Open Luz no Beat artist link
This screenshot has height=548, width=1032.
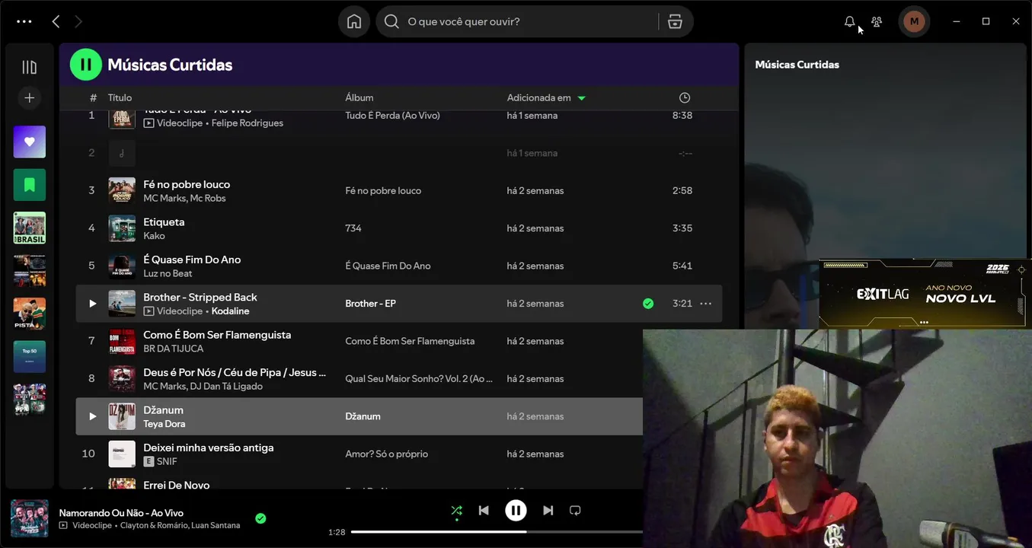click(168, 273)
